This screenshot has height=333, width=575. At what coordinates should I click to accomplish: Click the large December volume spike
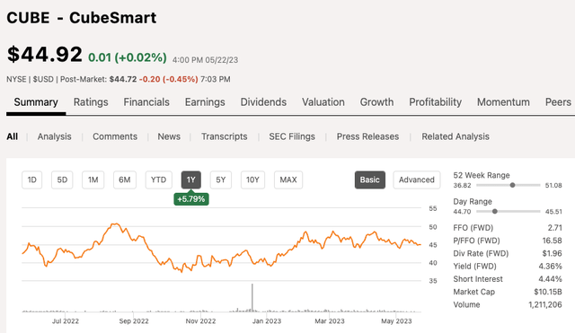(252, 297)
